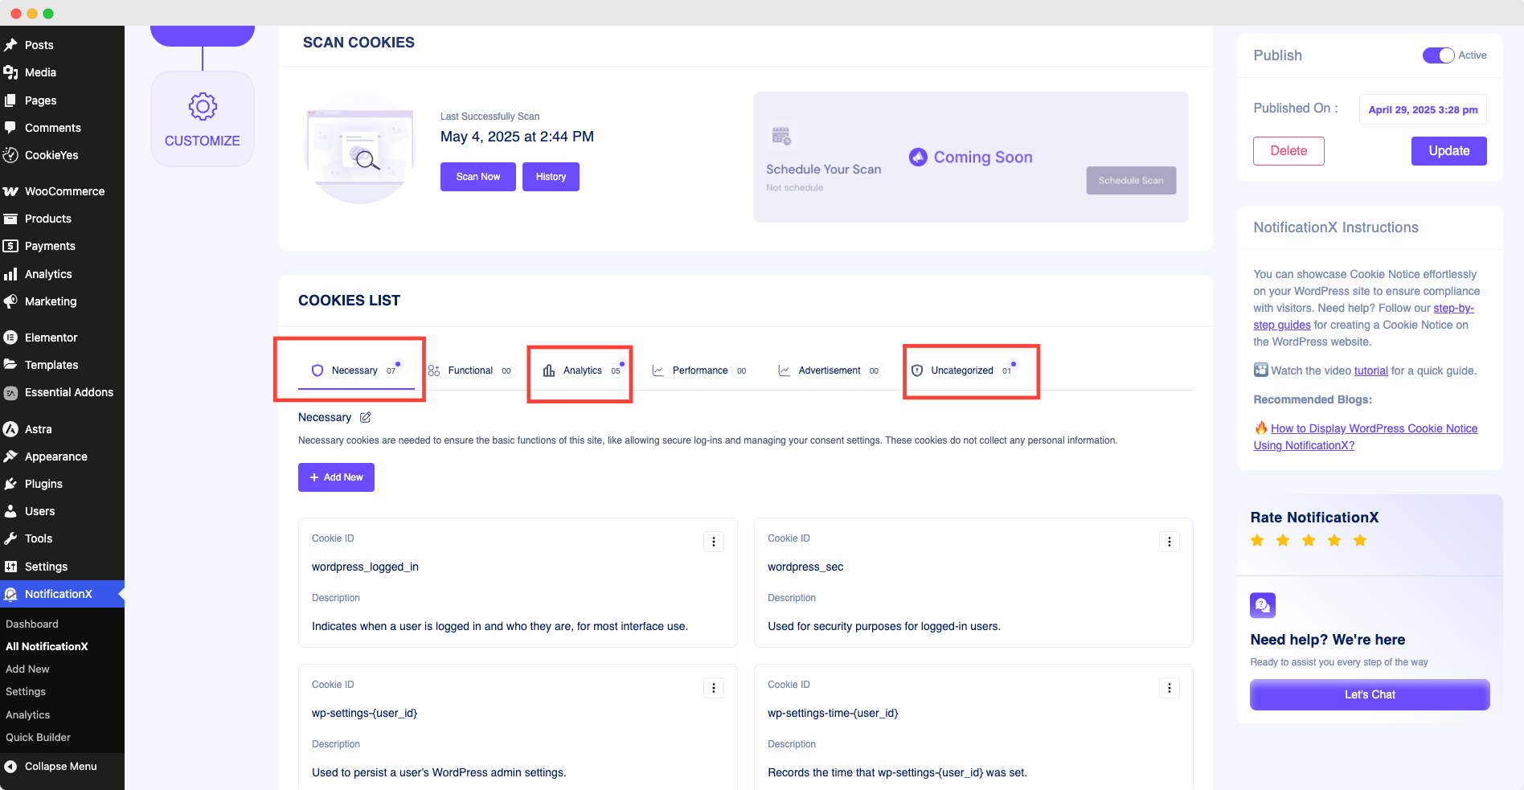Open Add New under NotificationX
Image resolution: width=1524 pixels, height=790 pixels.
pyautogui.click(x=27, y=669)
